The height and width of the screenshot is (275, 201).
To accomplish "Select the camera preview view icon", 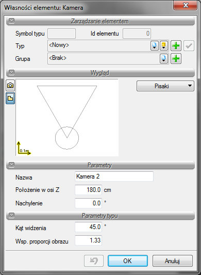I will click(x=10, y=86).
